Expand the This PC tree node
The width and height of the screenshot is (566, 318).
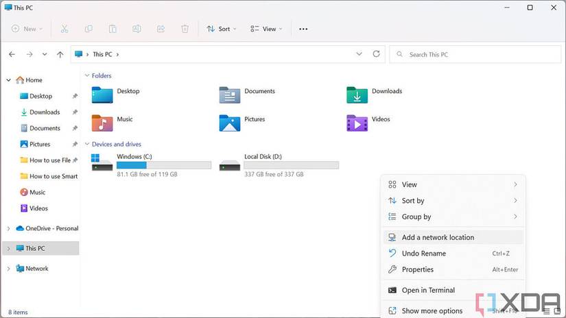point(9,248)
